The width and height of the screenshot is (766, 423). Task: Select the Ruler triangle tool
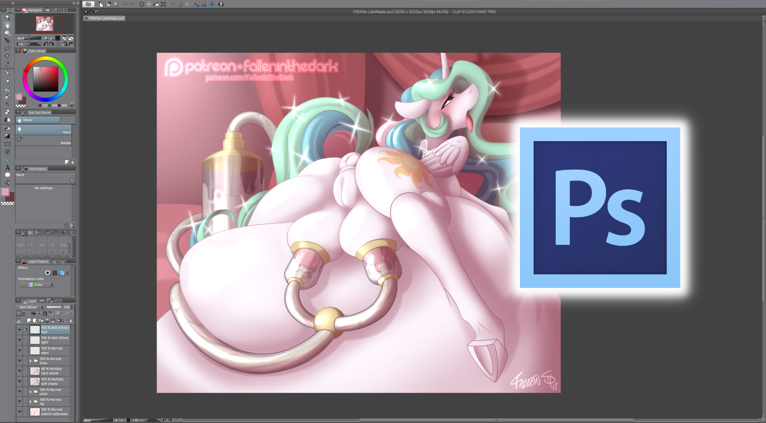click(x=7, y=160)
